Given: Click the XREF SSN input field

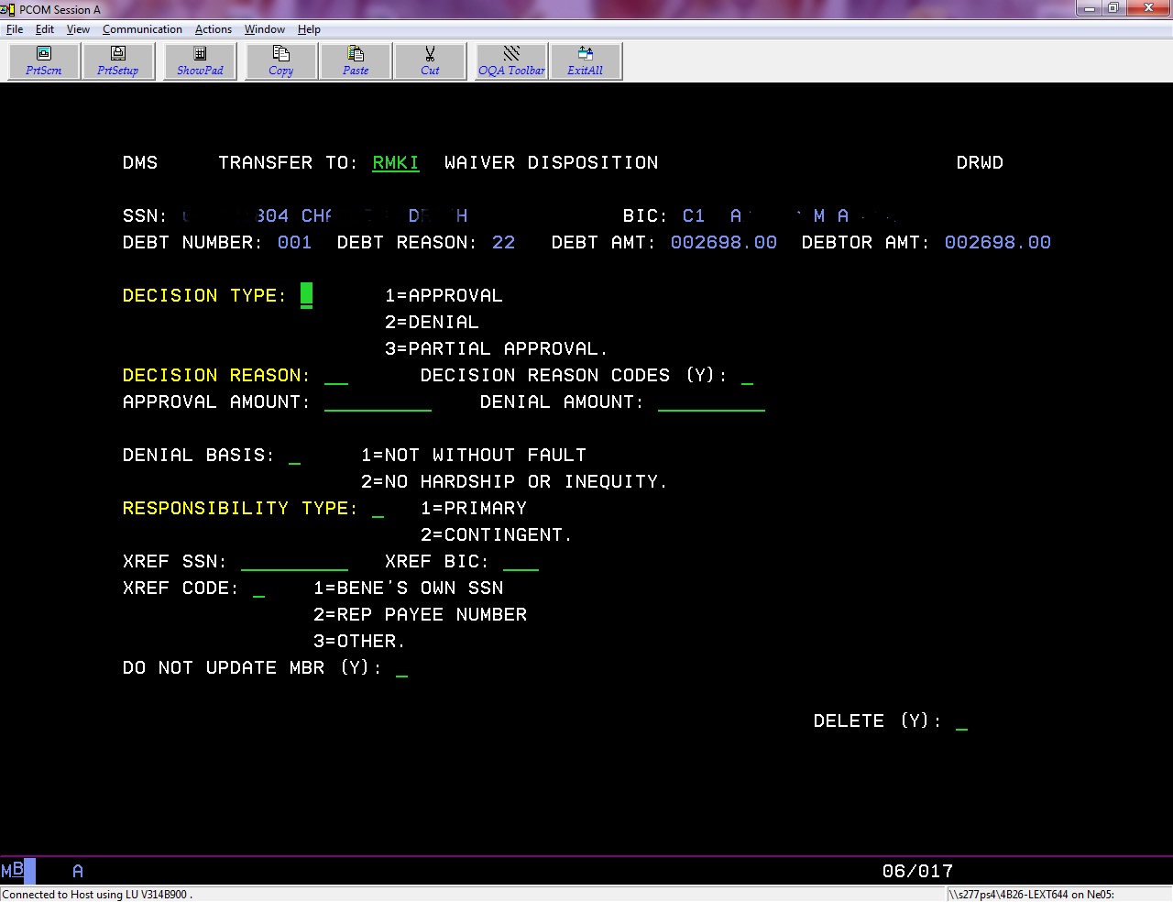Looking at the screenshot, I should (x=294, y=562).
